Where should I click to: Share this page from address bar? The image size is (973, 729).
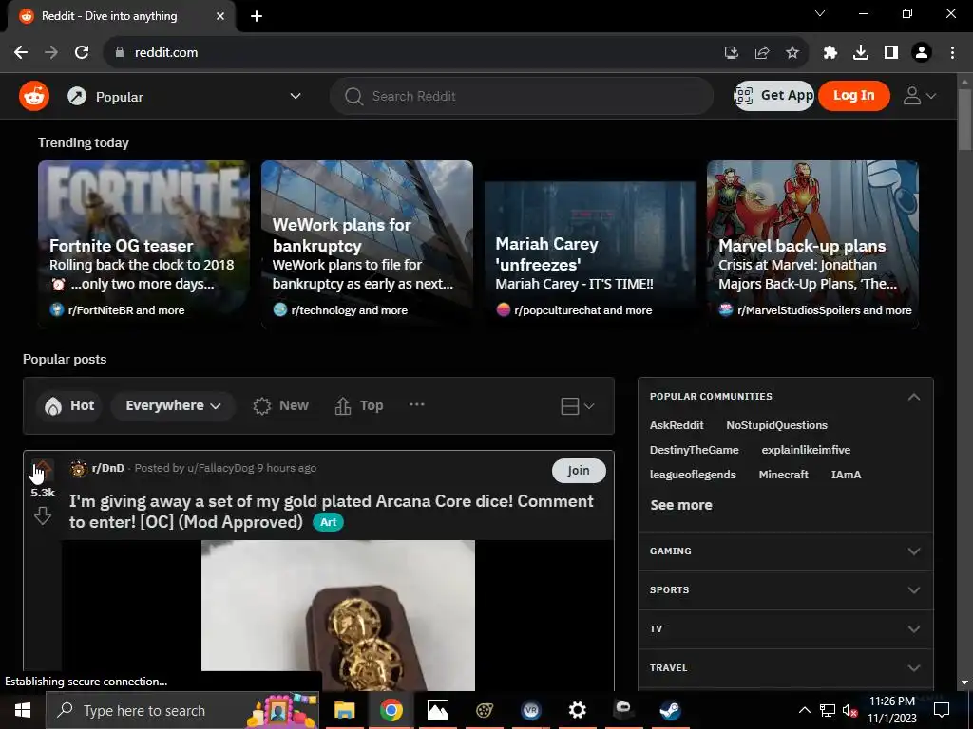click(x=762, y=53)
